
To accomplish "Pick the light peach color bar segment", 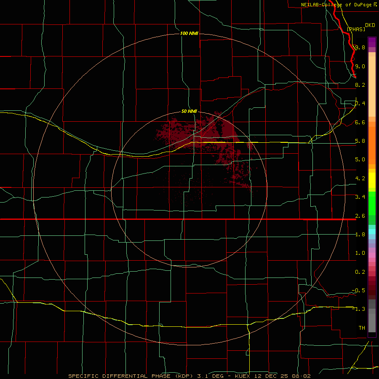I will point(372,87).
